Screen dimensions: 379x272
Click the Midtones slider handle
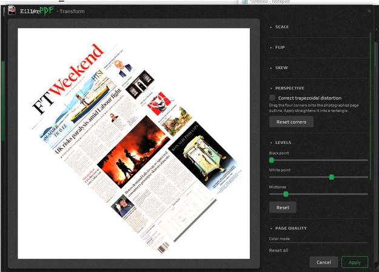point(286,194)
